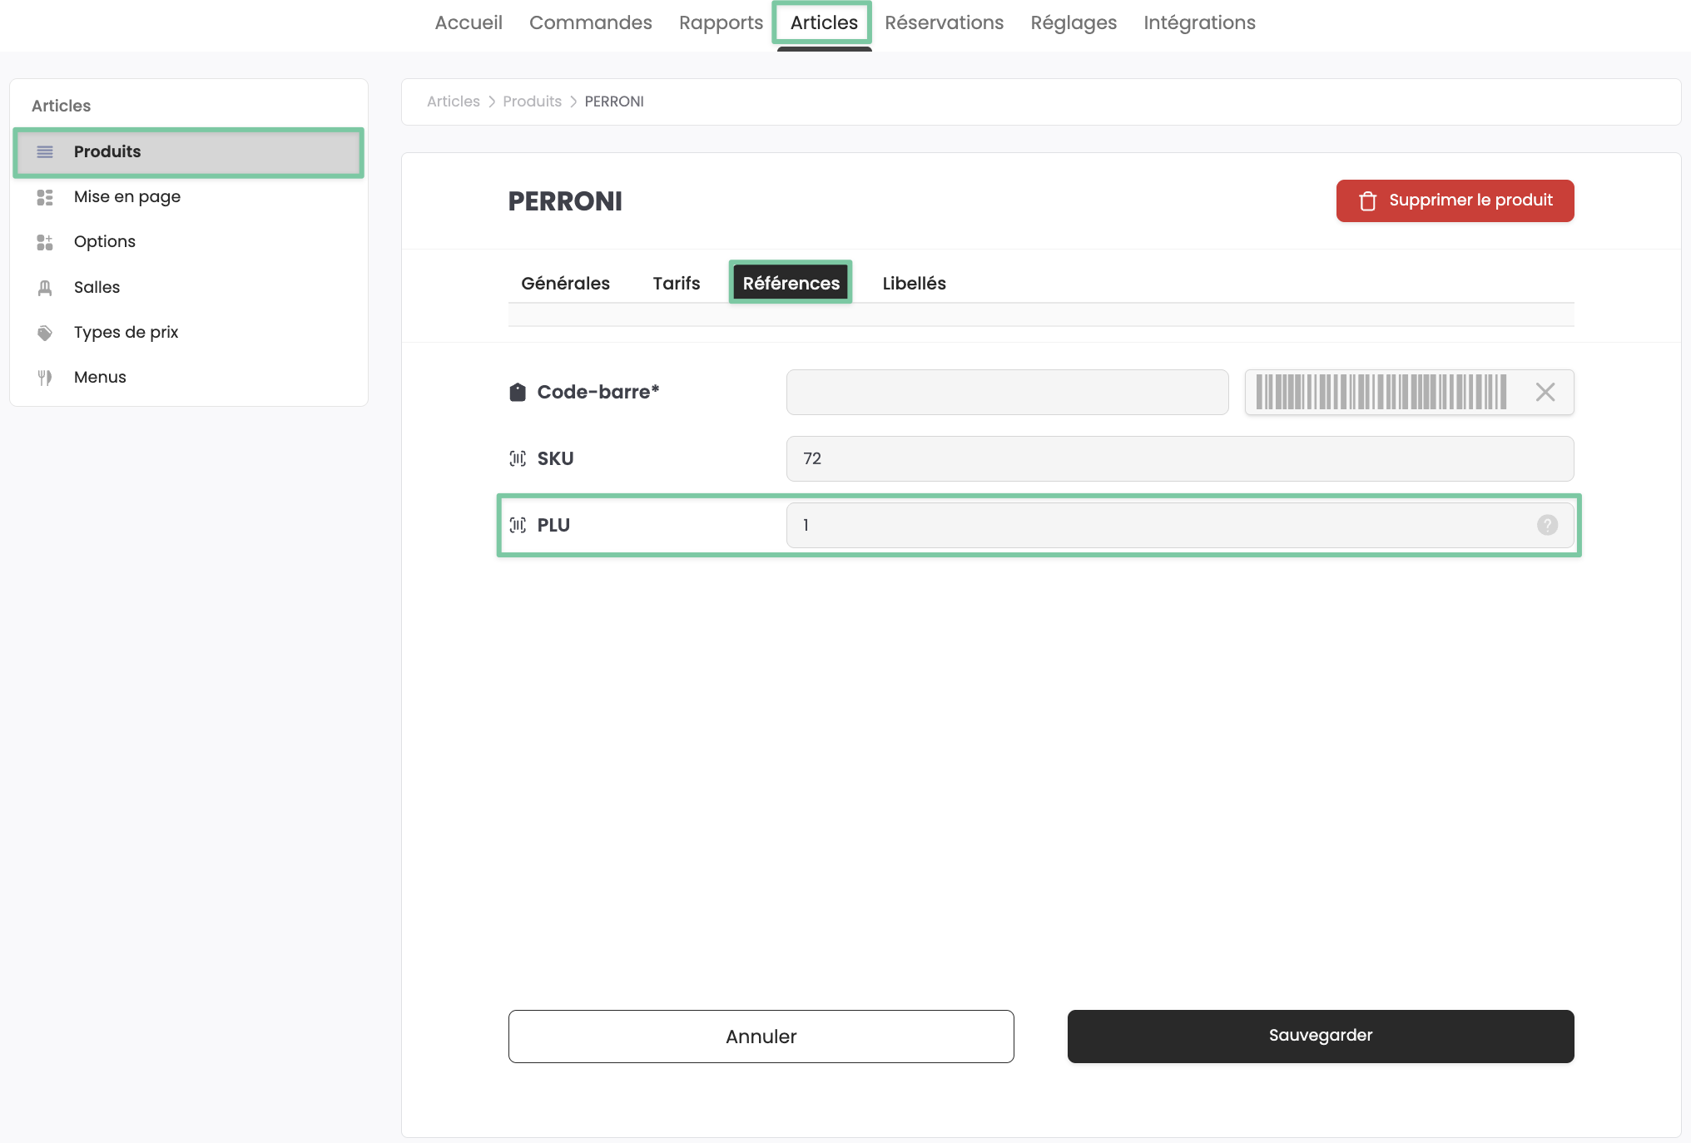Viewport: 1691px width, 1143px height.
Task: Click Annuler to cancel changes
Action: click(761, 1036)
